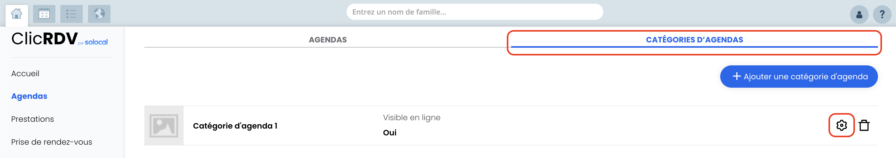Open the calendar view icon
This screenshot has width=896, height=158.
point(44,14)
